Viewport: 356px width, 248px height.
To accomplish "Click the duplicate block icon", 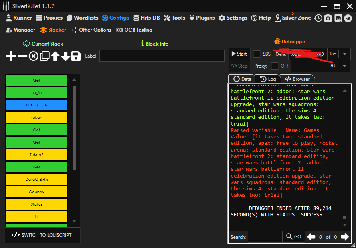I will pyautogui.click(x=44, y=56).
